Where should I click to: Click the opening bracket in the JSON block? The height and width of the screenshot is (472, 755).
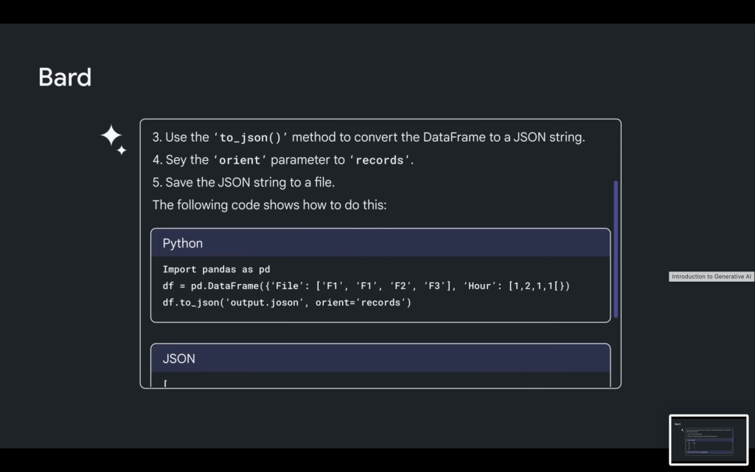click(165, 382)
